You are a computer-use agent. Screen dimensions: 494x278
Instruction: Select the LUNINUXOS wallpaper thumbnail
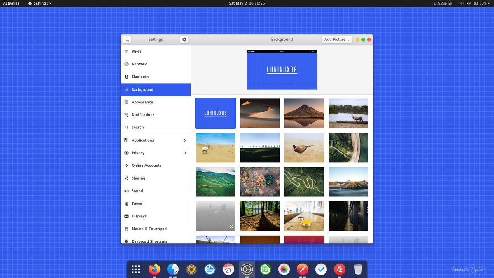coord(215,113)
